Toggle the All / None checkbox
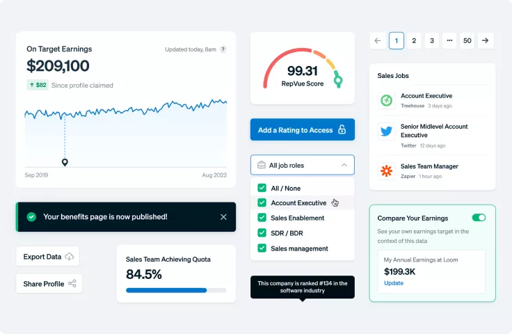 262,188
